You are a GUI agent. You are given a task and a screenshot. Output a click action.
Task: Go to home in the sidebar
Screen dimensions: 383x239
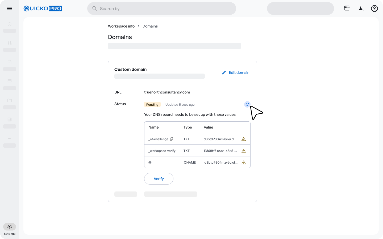[x=10, y=24]
